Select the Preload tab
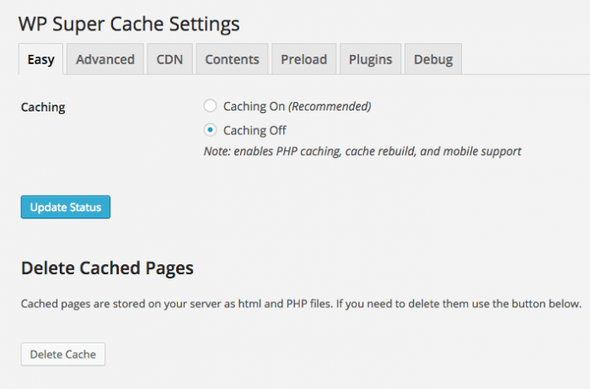The height and width of the screenshot is (389, 590). 304,59
